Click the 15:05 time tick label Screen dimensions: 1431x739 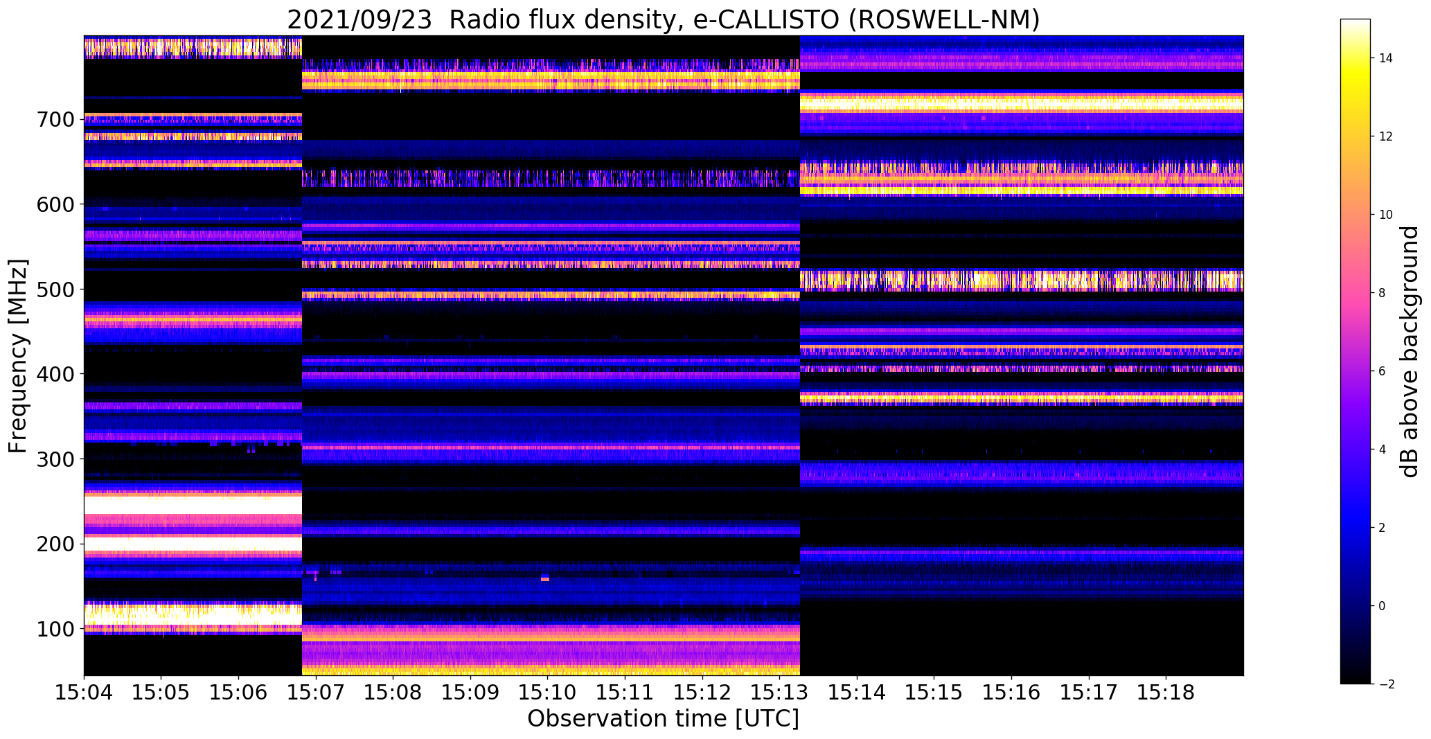click(161, 693)
